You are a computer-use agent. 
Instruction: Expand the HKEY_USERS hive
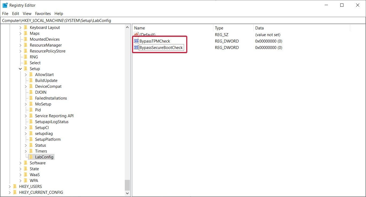[10, 187]
